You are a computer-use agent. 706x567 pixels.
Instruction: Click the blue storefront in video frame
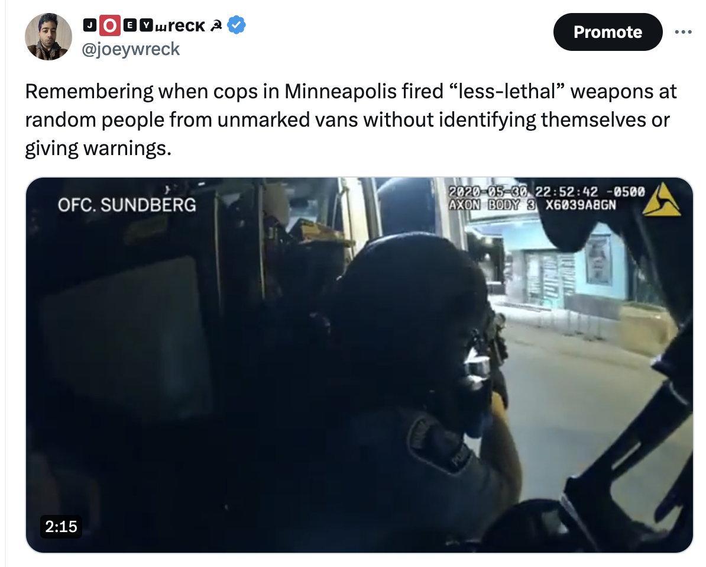565,266
